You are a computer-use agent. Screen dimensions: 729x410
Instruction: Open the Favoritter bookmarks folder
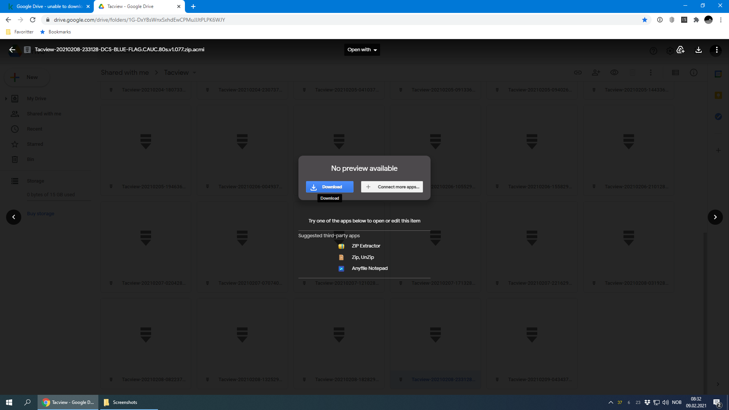click(20, 32)
